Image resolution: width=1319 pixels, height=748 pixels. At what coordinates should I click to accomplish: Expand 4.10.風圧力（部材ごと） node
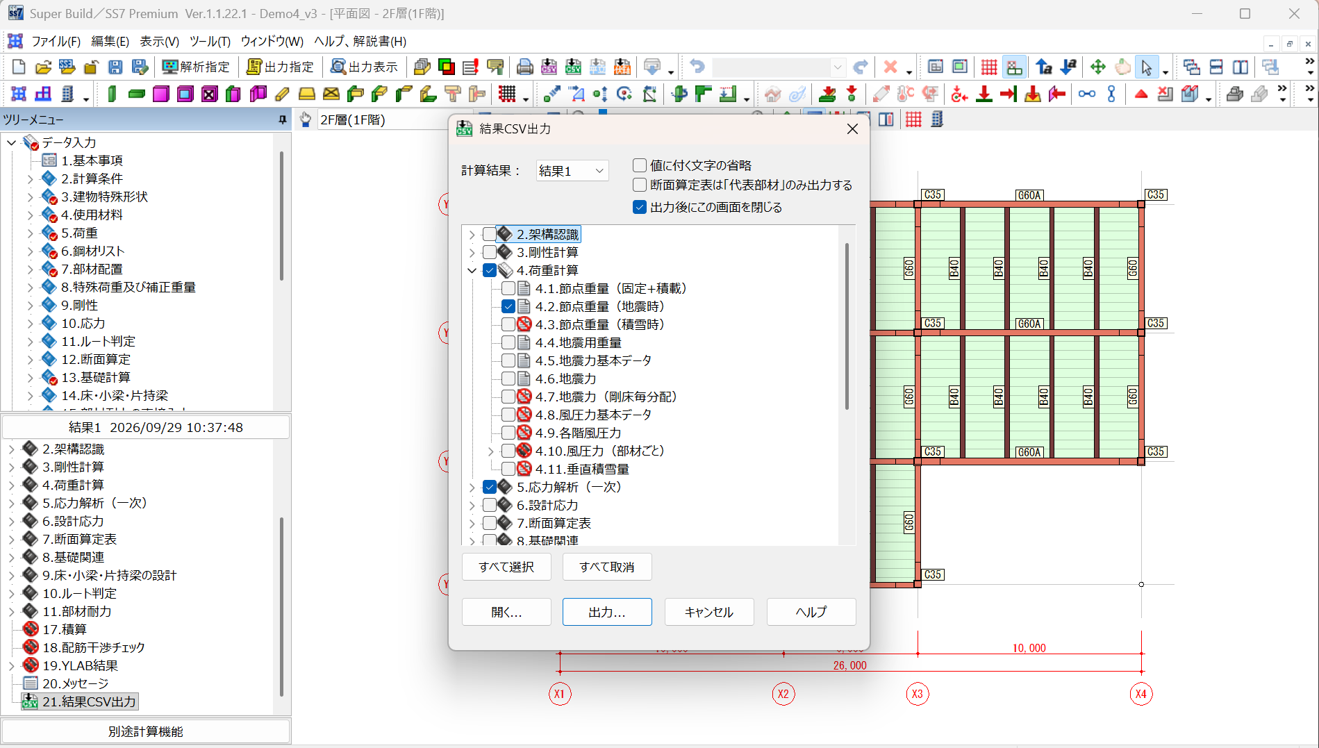click(491, 451)
